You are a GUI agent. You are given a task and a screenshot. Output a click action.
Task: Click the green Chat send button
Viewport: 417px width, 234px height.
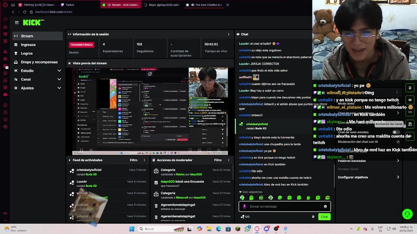click(324, 217)
